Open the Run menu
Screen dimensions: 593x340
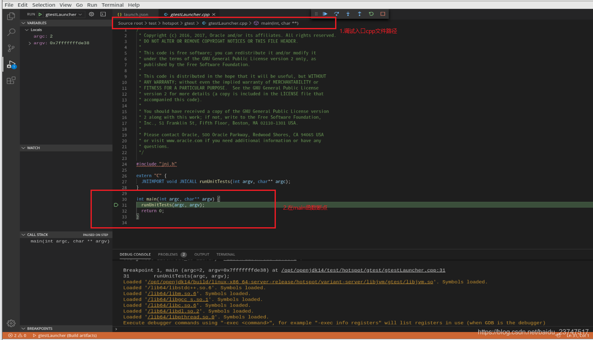click(x=92, y=5)
